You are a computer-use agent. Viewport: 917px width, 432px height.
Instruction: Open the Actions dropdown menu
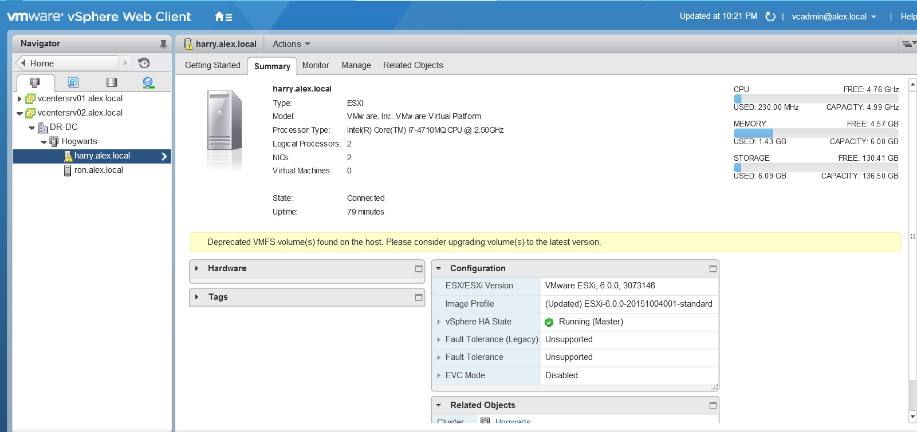[x=291, y=44]
